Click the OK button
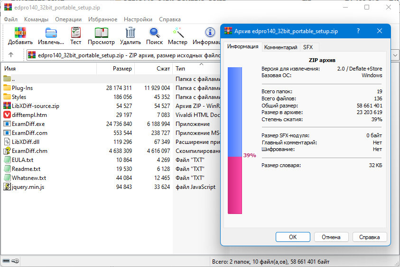The image size is (400, 267). click(293, 237)
